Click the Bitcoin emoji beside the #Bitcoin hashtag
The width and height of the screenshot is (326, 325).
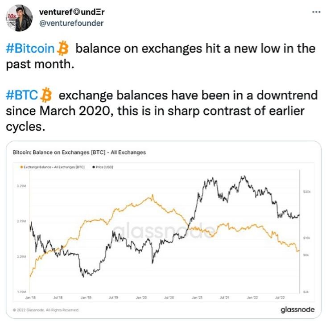[x=62, y=48]
